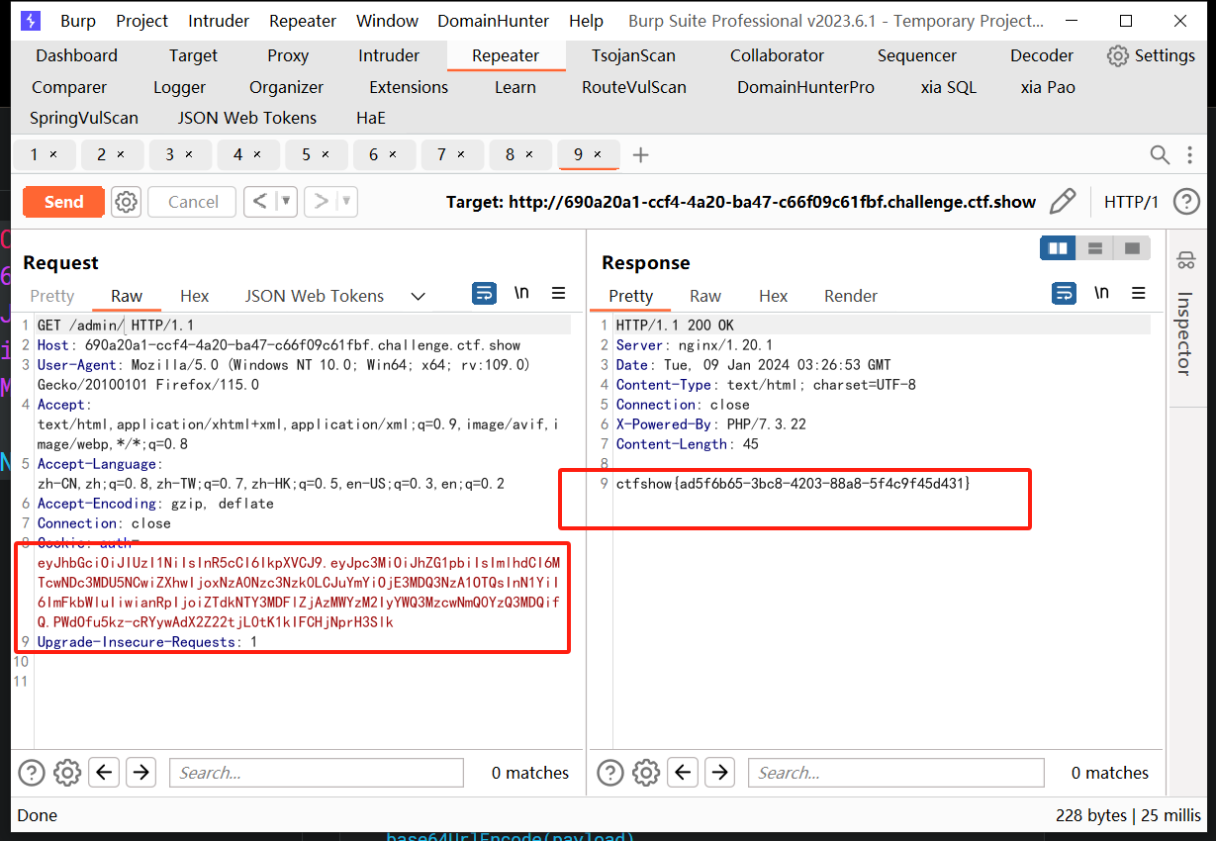This screenshot has width=1216, height=841.
Task: Toggle non-printable \n in Response panel
Action: click(1101, 293)
